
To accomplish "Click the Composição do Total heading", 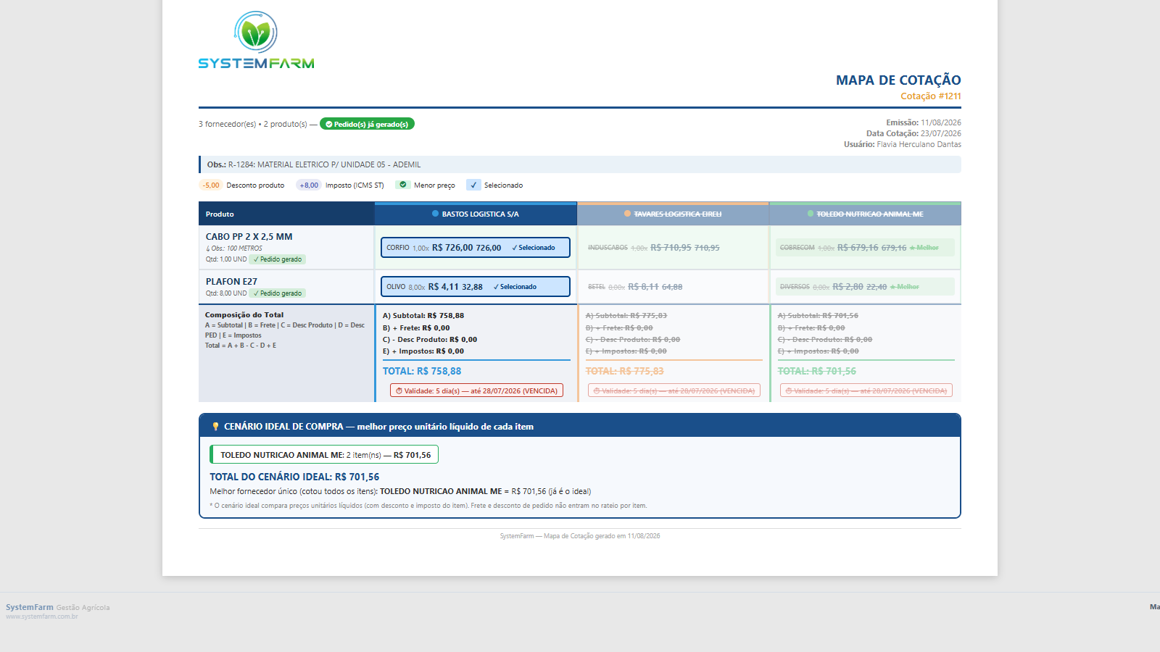I will 244,315.
